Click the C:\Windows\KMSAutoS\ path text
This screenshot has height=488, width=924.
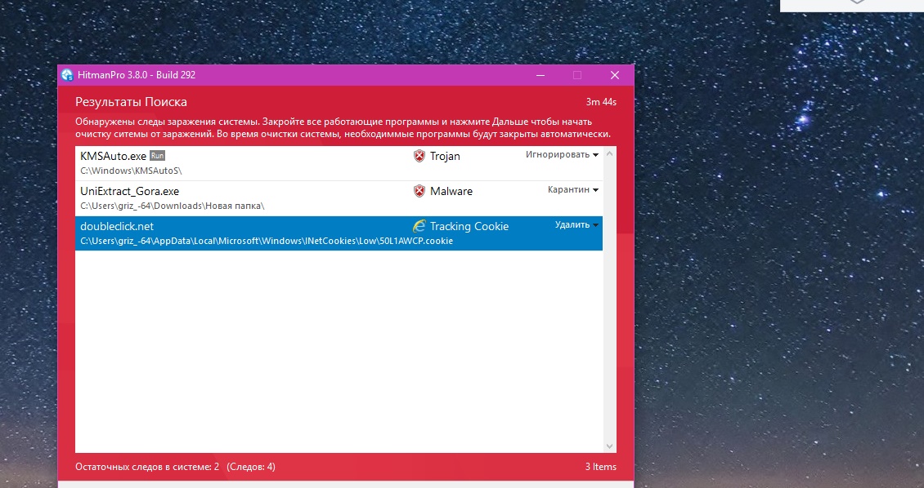[x=131, y=171]
